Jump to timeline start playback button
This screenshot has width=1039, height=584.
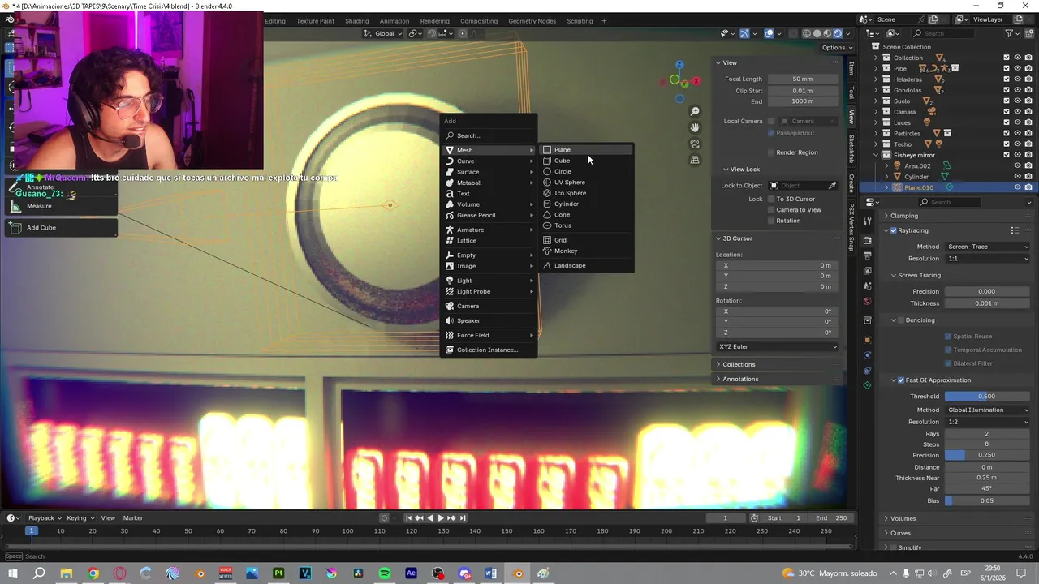click(409, 518)
